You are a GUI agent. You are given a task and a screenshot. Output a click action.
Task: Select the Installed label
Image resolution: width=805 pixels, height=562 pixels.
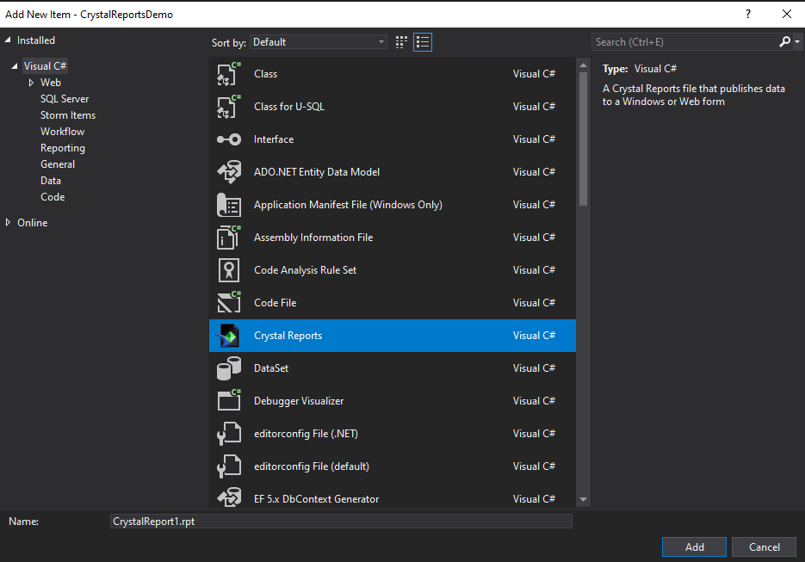[x=36, y=40]
